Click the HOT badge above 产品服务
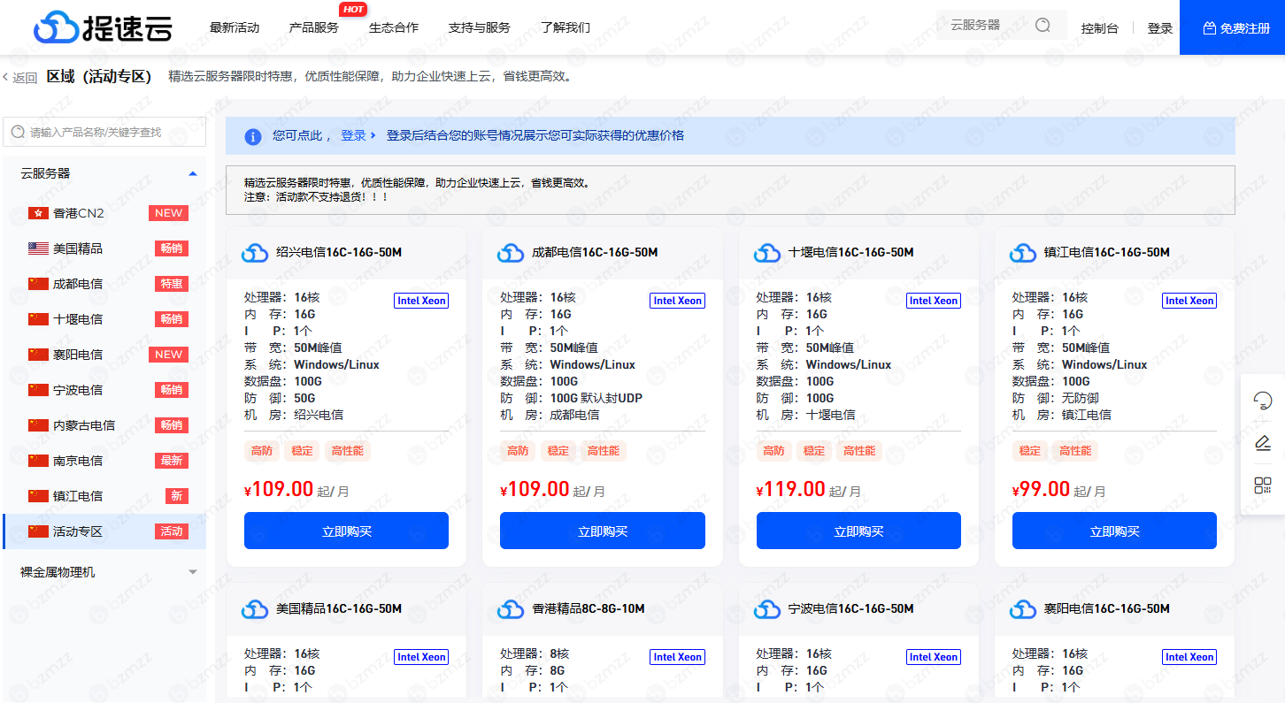This screenshot has width=1285, height=703. (353, 10)
